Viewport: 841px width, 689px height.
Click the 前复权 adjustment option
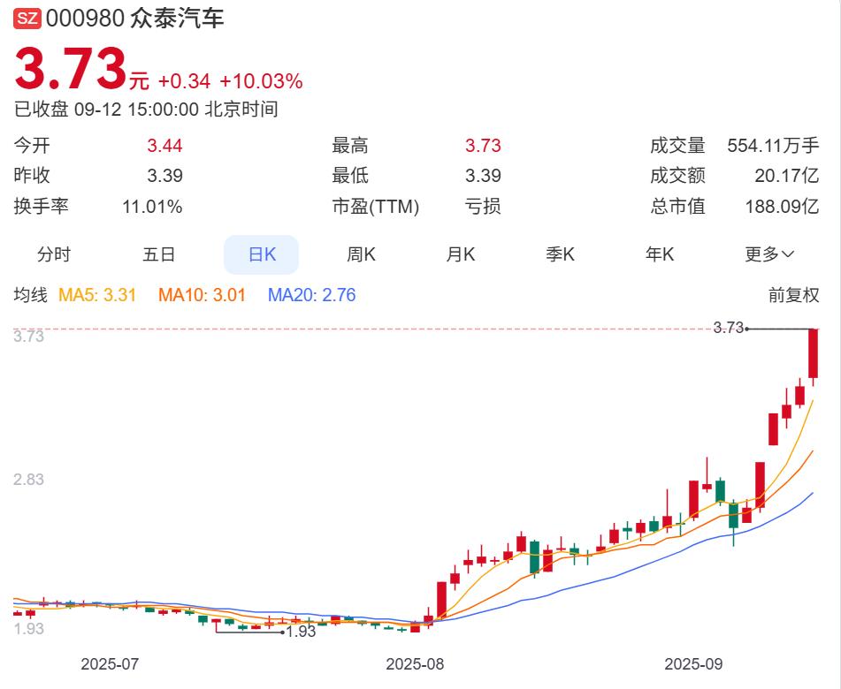793,295
